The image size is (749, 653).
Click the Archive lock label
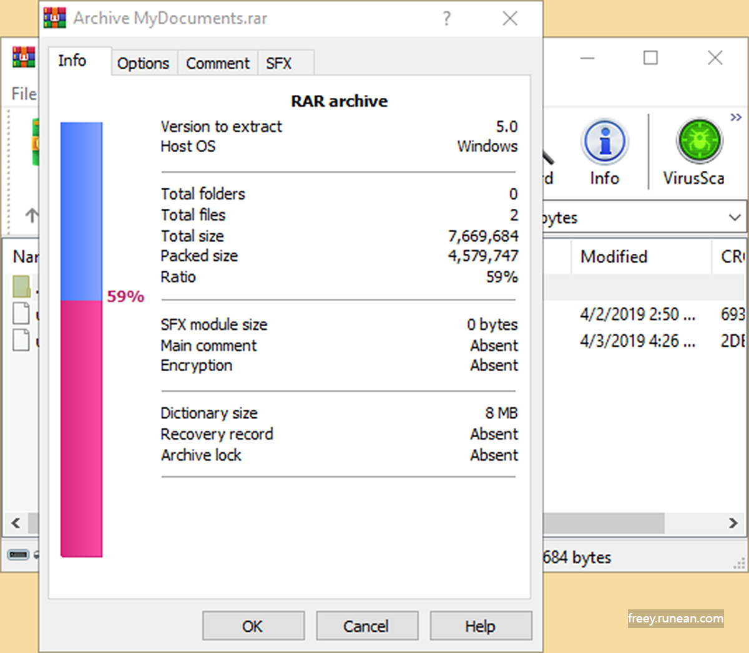click(201, 455)
